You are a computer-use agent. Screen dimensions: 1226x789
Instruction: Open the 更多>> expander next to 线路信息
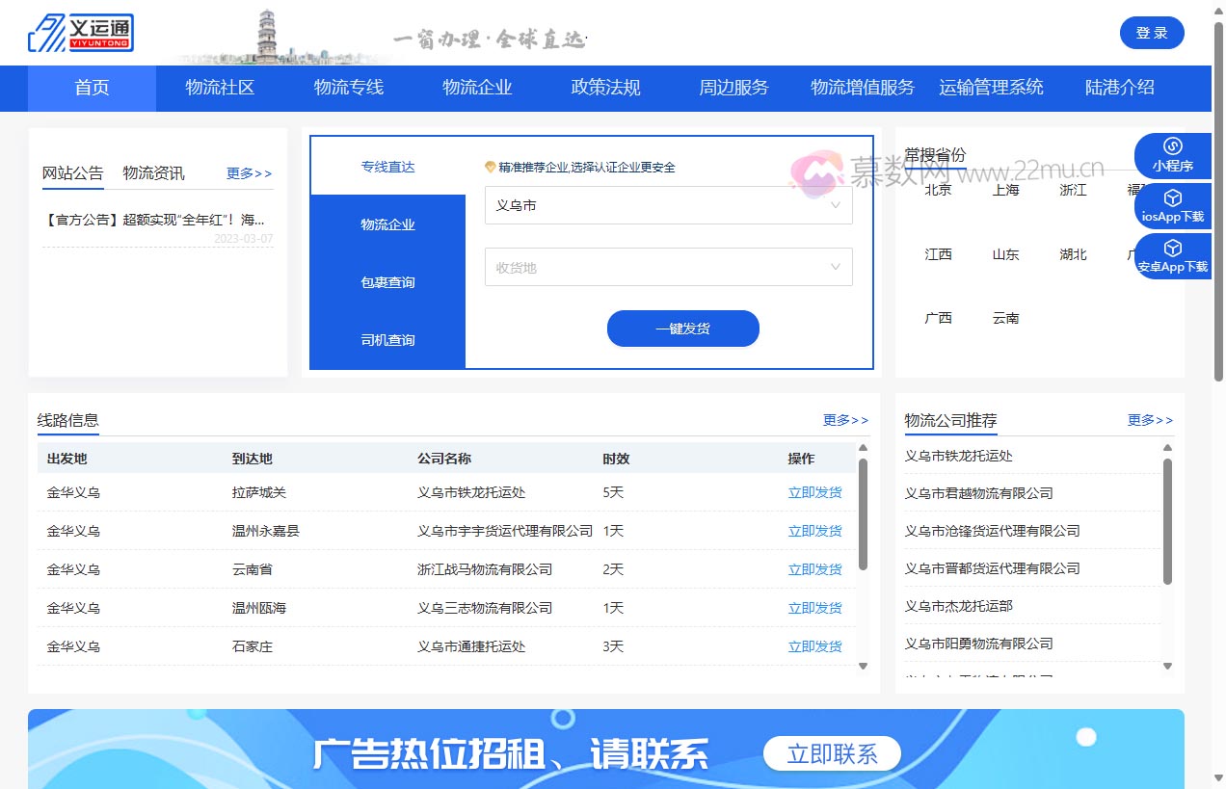844,420
